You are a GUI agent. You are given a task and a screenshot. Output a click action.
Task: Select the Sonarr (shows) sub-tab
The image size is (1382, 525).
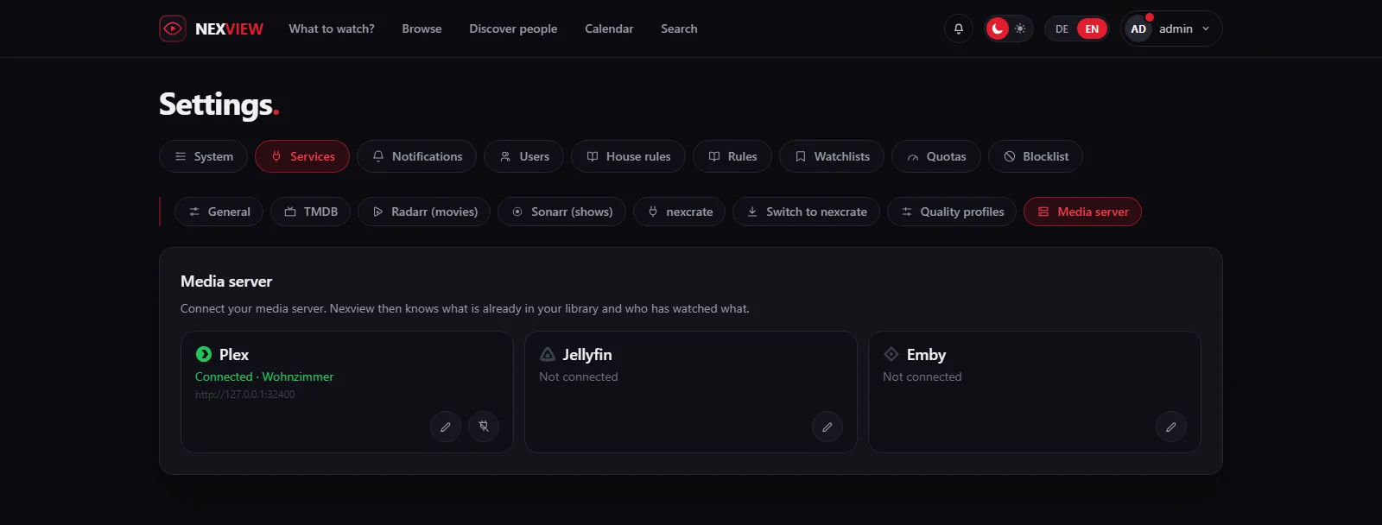[561, 212]
